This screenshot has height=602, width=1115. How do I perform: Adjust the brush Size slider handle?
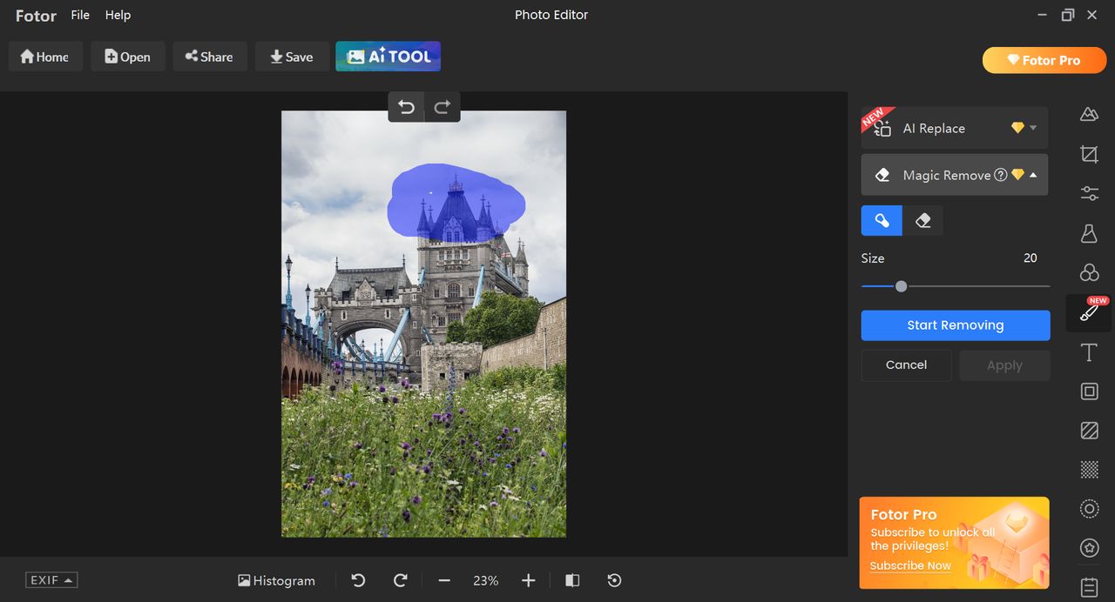[x=901, y=286]
